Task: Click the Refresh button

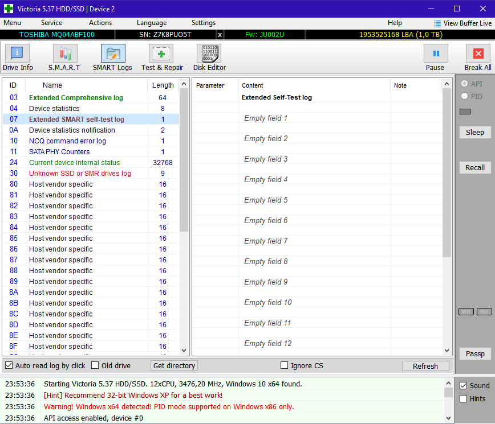Action: point(425,366)
